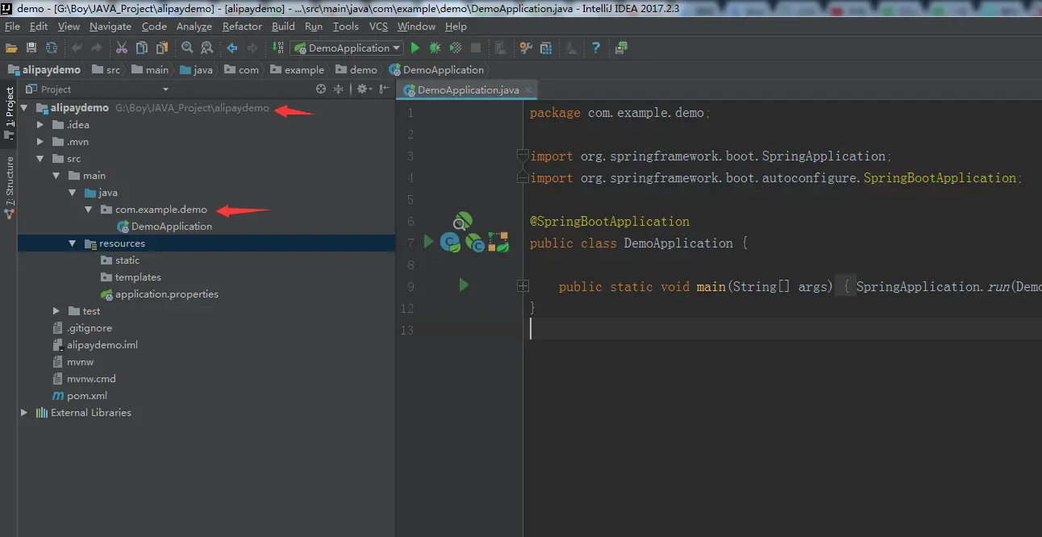
Task: Select the static folder in tree
Action: (120, 260)
